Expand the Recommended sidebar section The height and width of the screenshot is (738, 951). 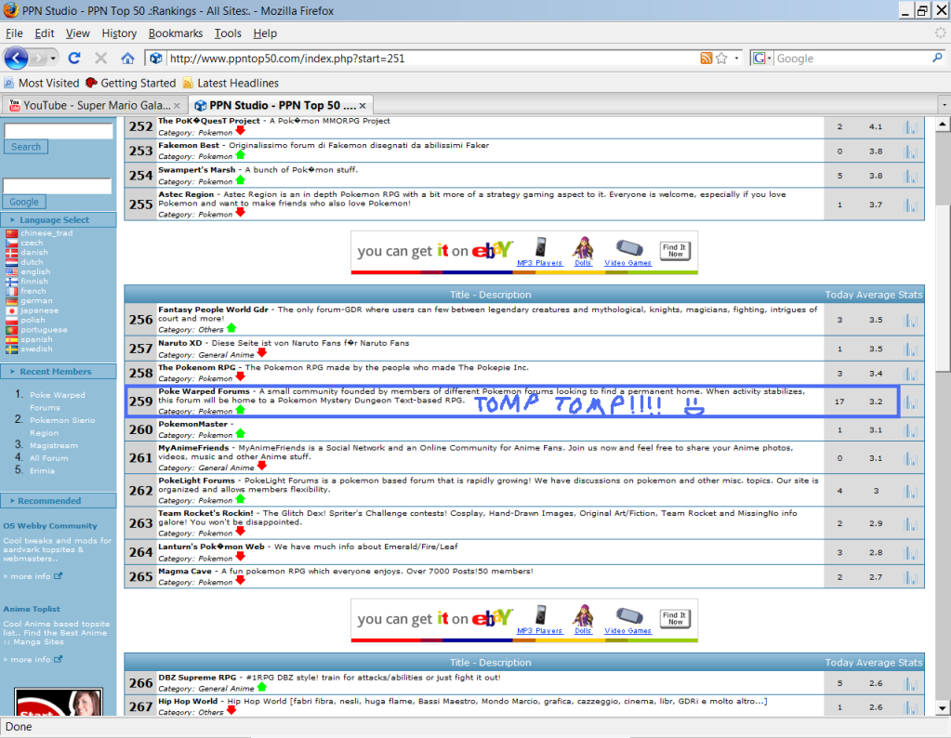(x=59, y=501)
